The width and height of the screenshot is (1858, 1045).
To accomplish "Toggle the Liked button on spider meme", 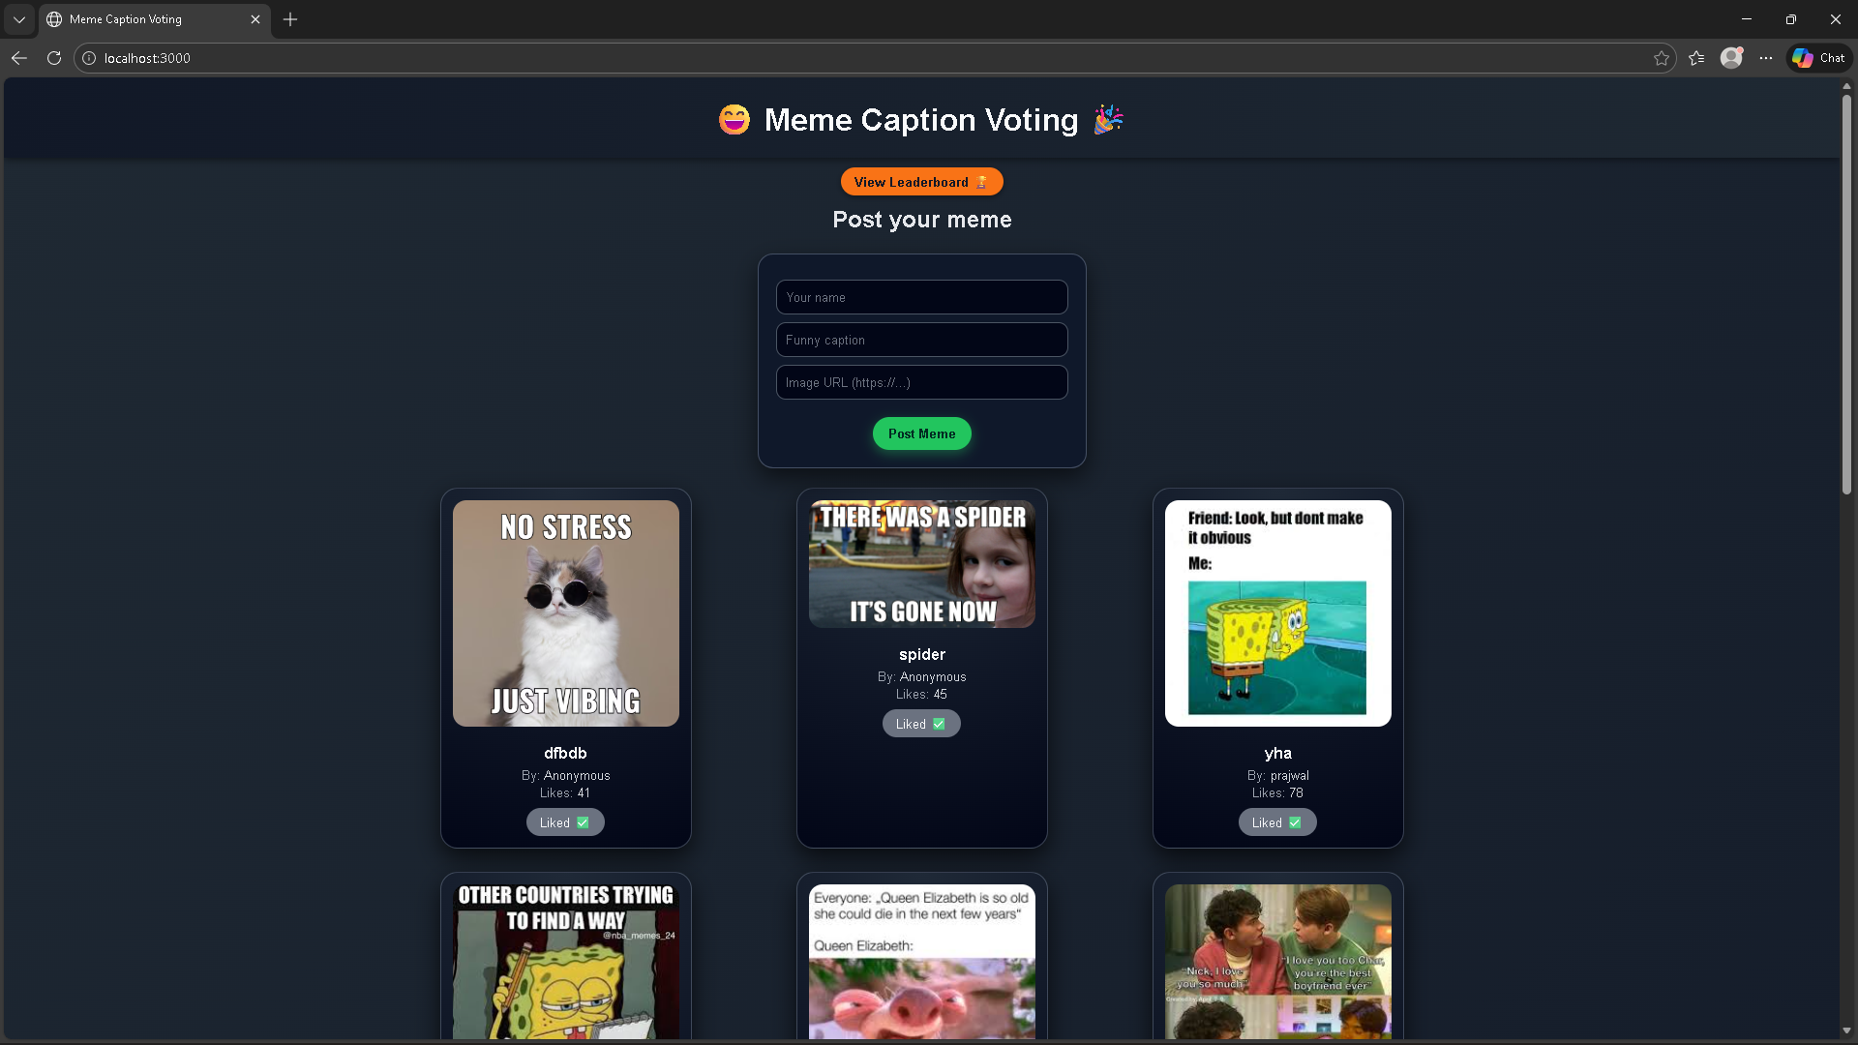I will (921, 724).
